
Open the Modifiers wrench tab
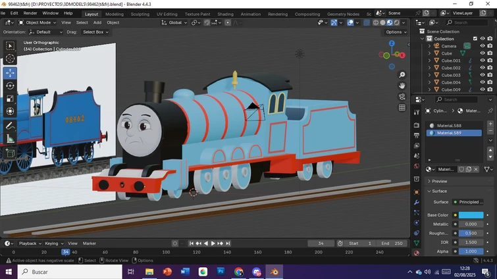(417, 202)
